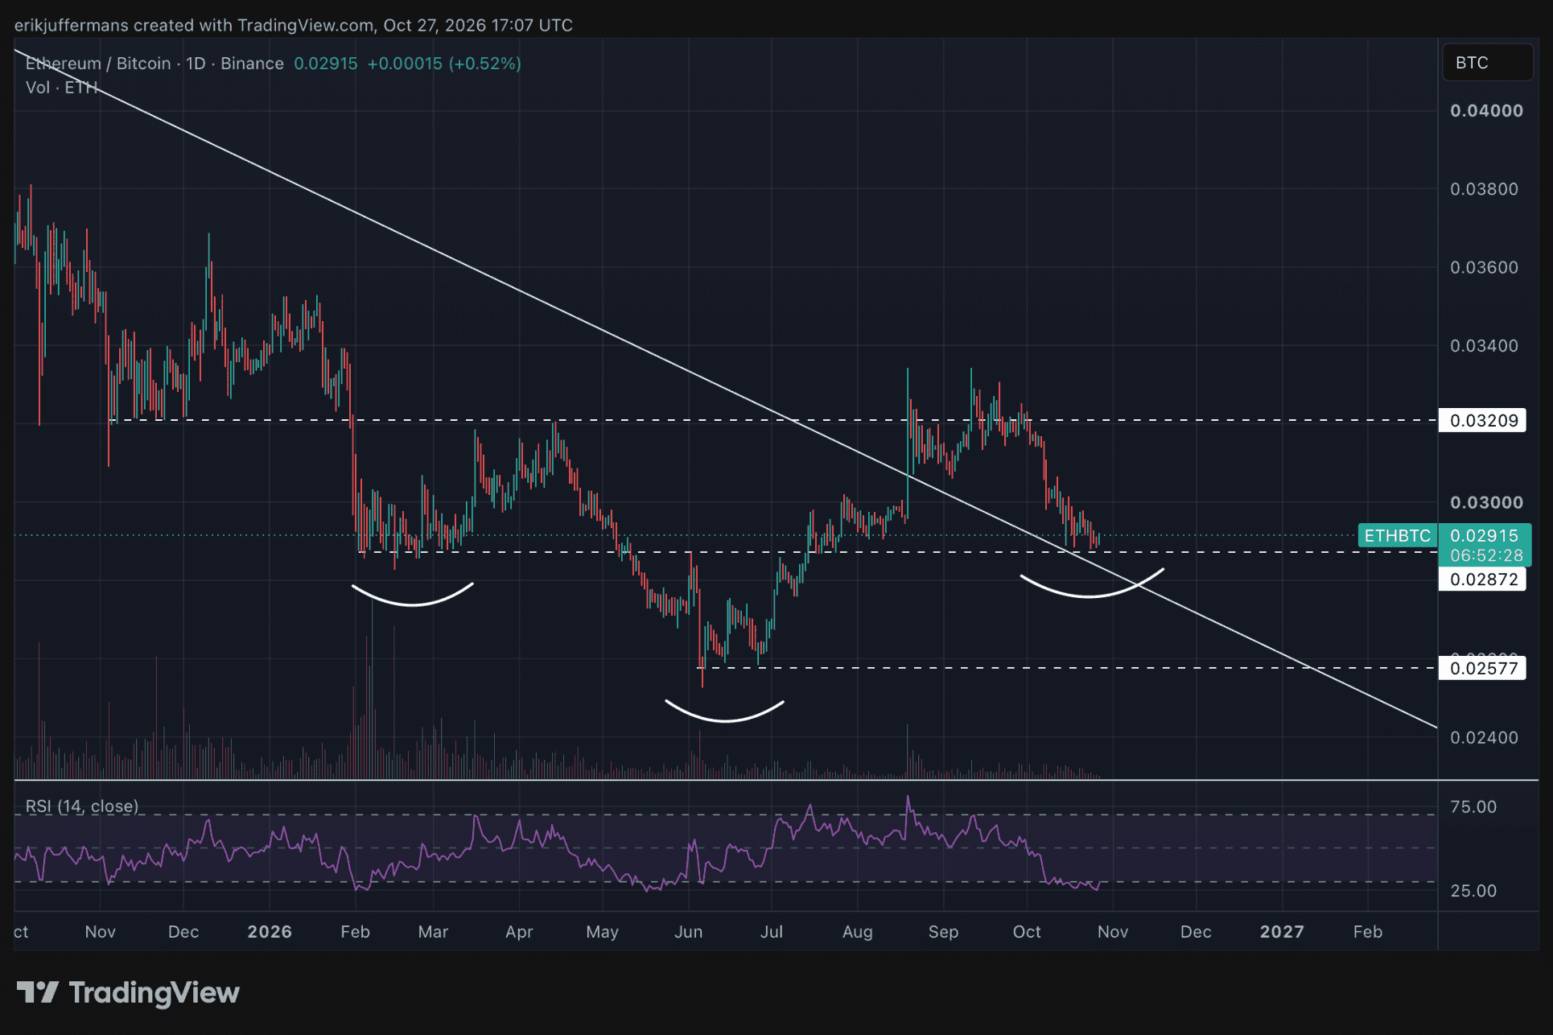Screen dimensions: 1553x1035
Task: Click the RSI (14, close) indicator label
Action: point(82,806)
